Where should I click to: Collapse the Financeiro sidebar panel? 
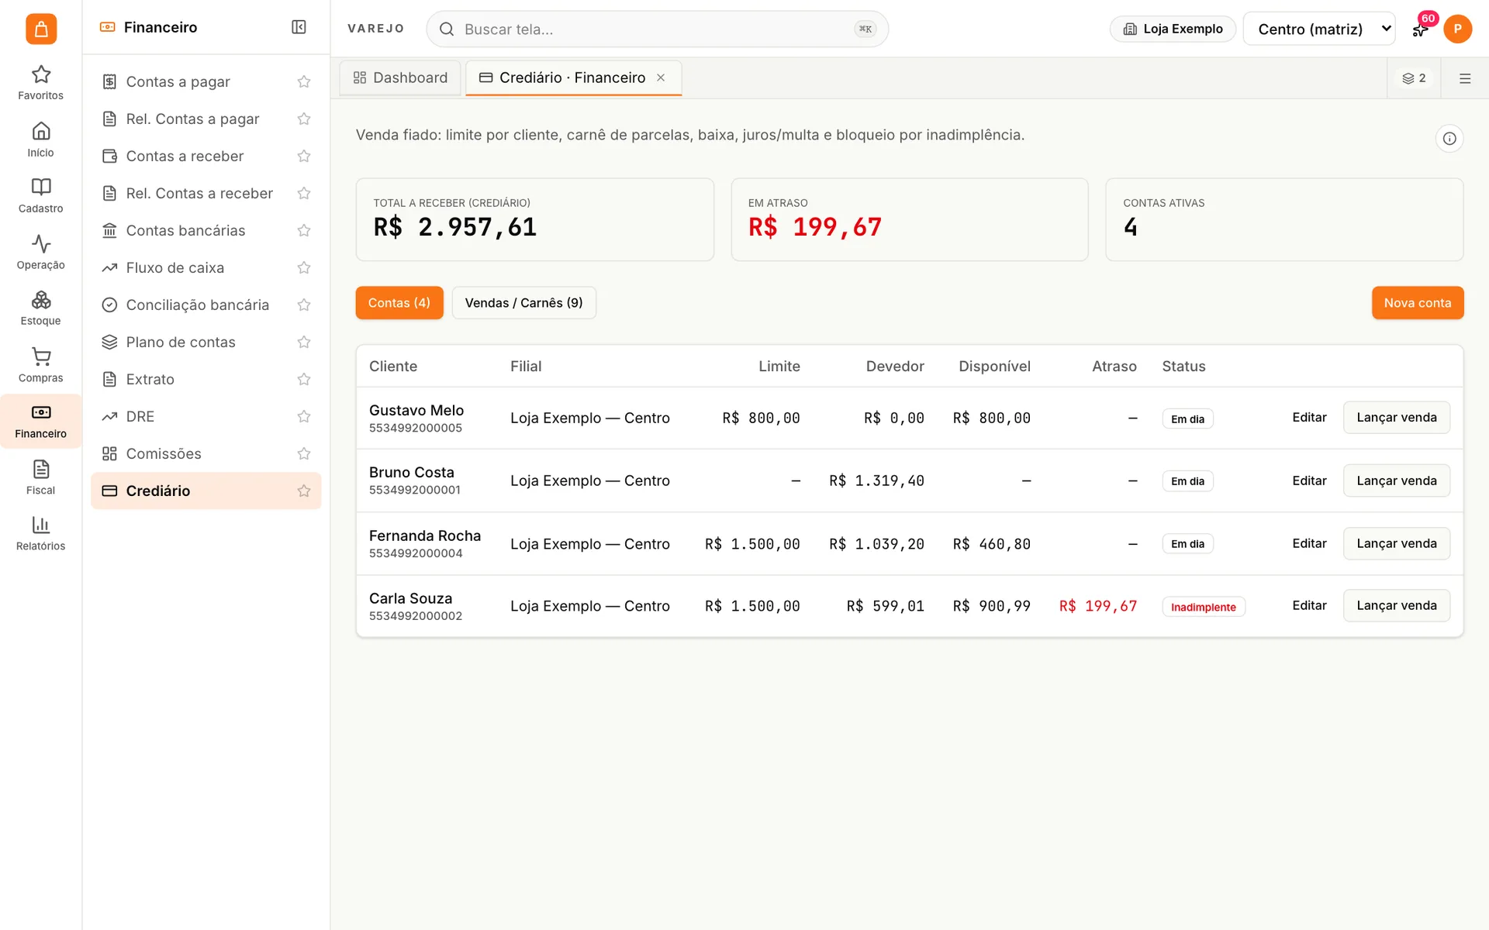point(299,27)
